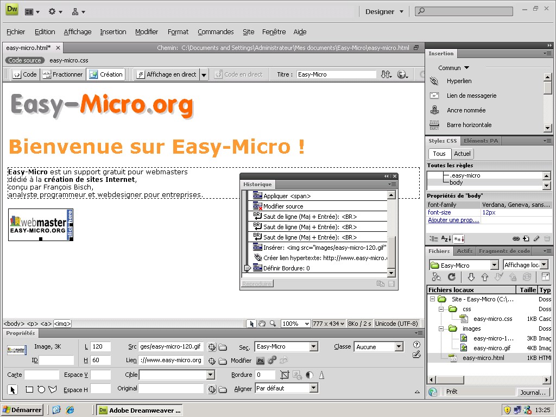556x417 pixels.
Task: Select the crop image tool
Action: point(284,375)
